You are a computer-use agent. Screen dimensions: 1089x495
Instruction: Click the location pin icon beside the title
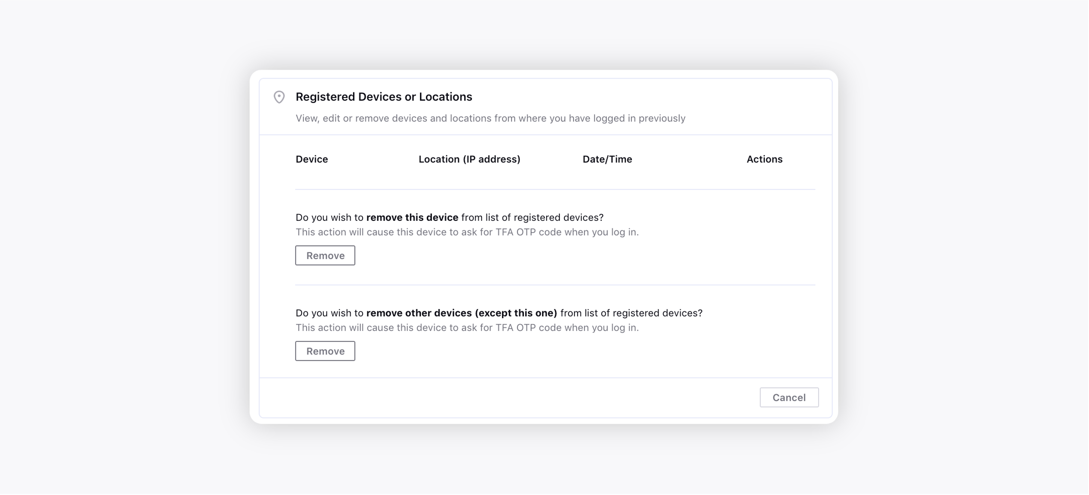(x=279, y=97)
